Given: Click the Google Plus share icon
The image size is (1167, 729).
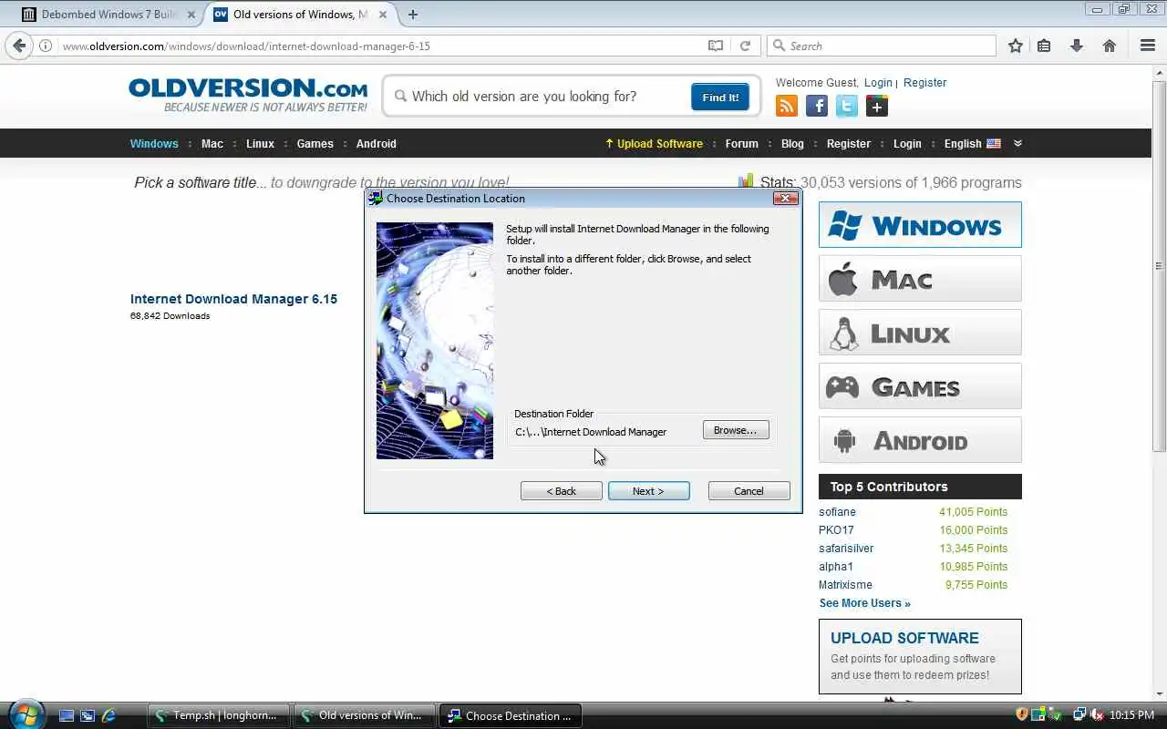Looking at the screenshot, I should click(x=877, y=107).
